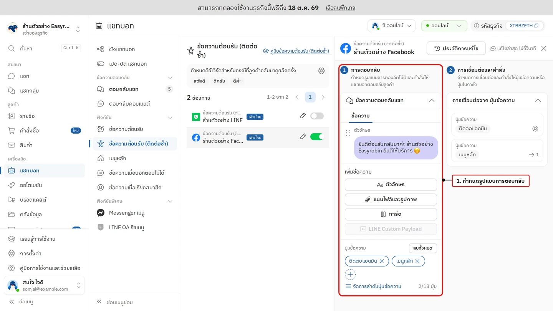Viewport: 553px width, 311px height.
Task: Open แชท in the left sidebar
Action: 44,76
